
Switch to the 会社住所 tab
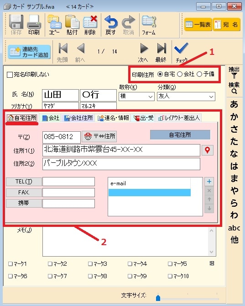pyautogui.click(x=78, y=118)
